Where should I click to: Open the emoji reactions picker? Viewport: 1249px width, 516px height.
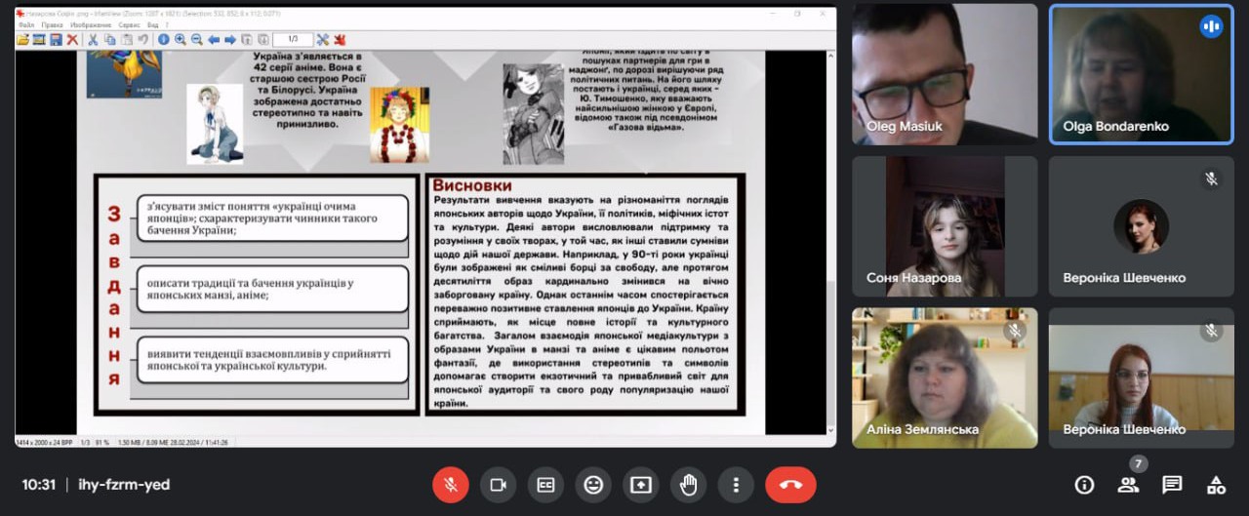click(x=593, y=485)
